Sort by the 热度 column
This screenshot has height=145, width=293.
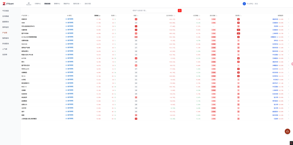pyautogui.click(x=138, y=16)
